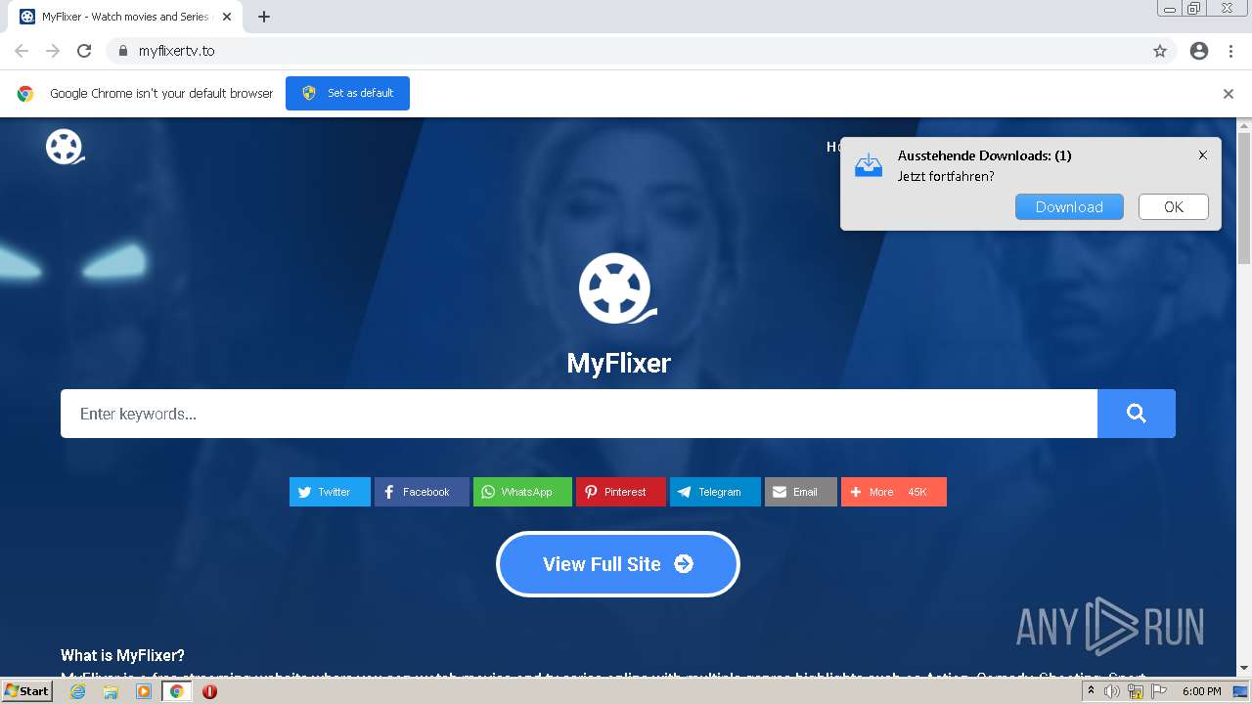
Task: Bookmark this page with star icon
Action: (1160, 51)
